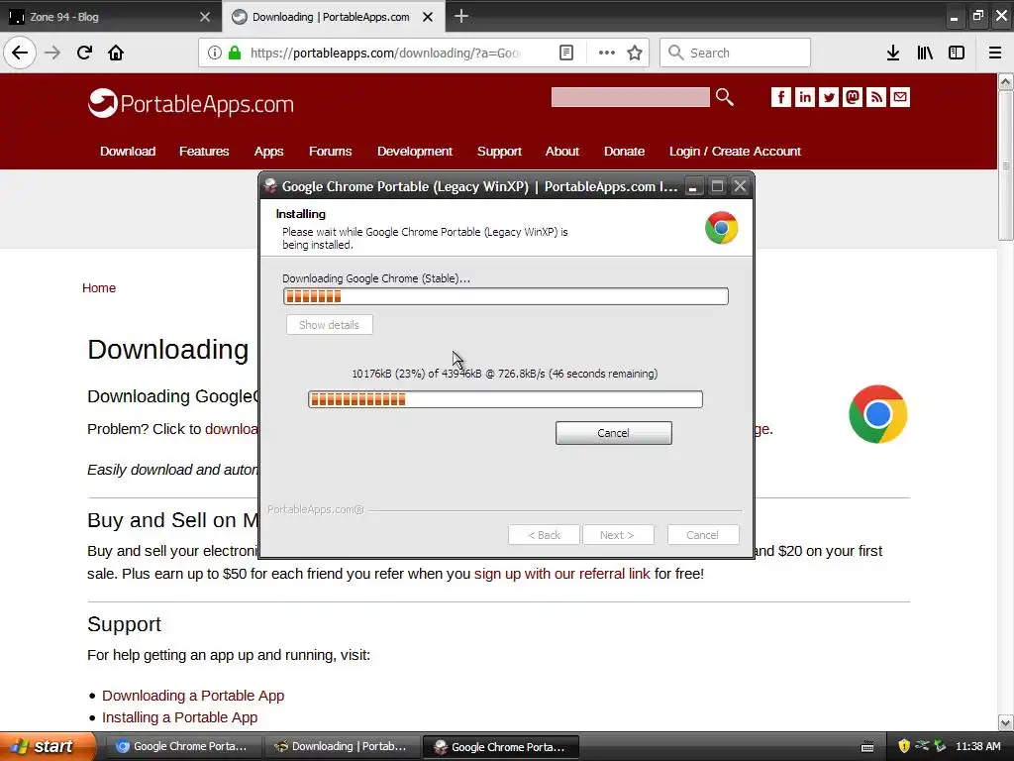Viewport: 1014px width, 761px height.
Task: Open the About nav item
Action: [x=562, y=151]
